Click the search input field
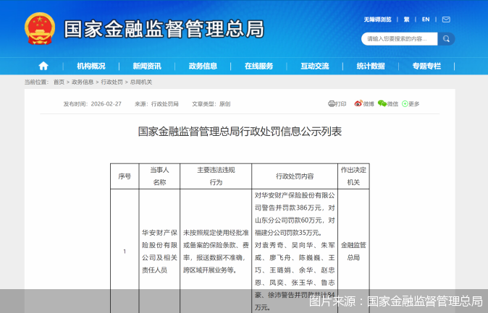 pos(400,38)
